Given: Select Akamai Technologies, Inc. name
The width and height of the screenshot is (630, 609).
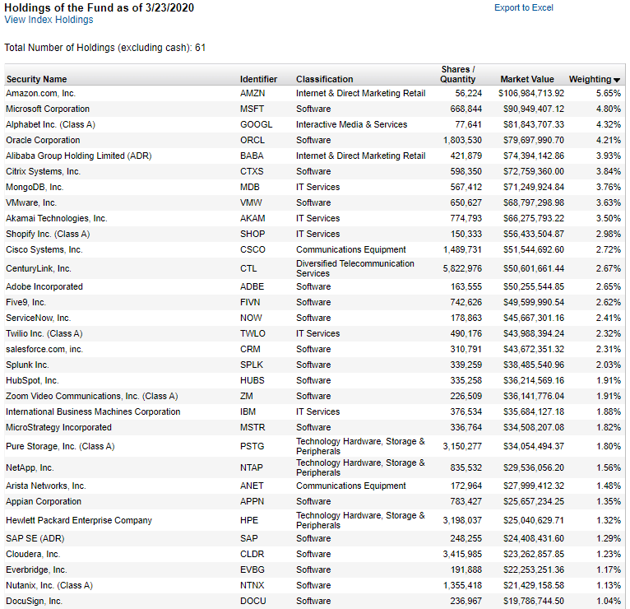Looking at the screenshot, I should click(x=56, y=219).
